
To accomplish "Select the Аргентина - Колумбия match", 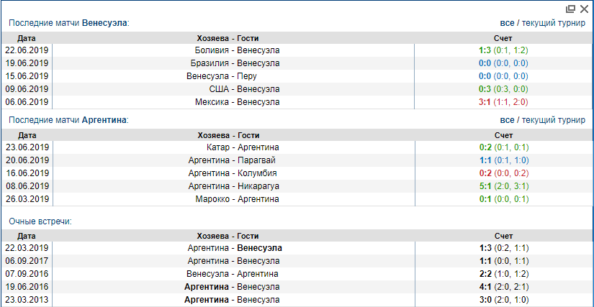I will 231,173.
